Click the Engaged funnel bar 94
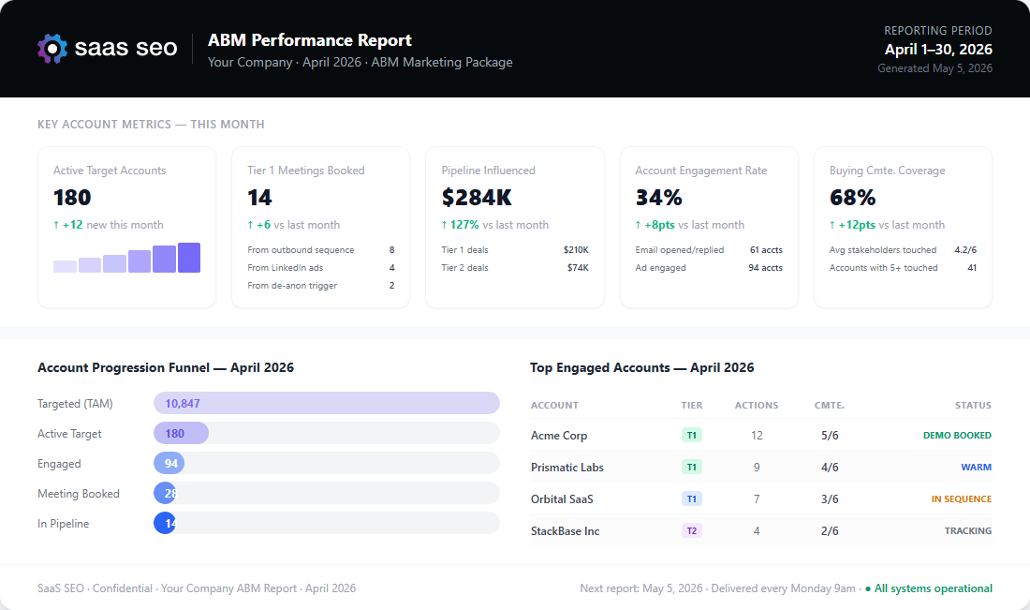This screenshot has height=610, width=1030. (169, 464)
